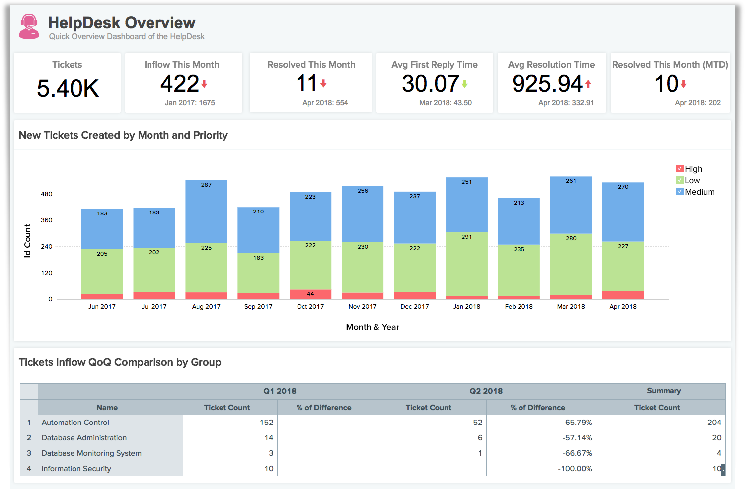Click the table scrollbar handle at bottom right
This screenshot has width=745, height=494.
[x=723, y=469]
